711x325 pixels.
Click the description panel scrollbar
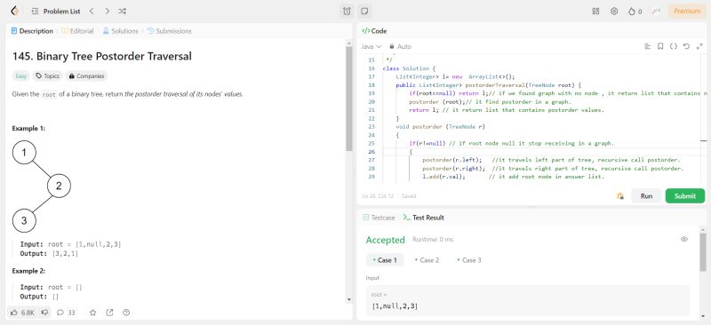click(348, 99)
